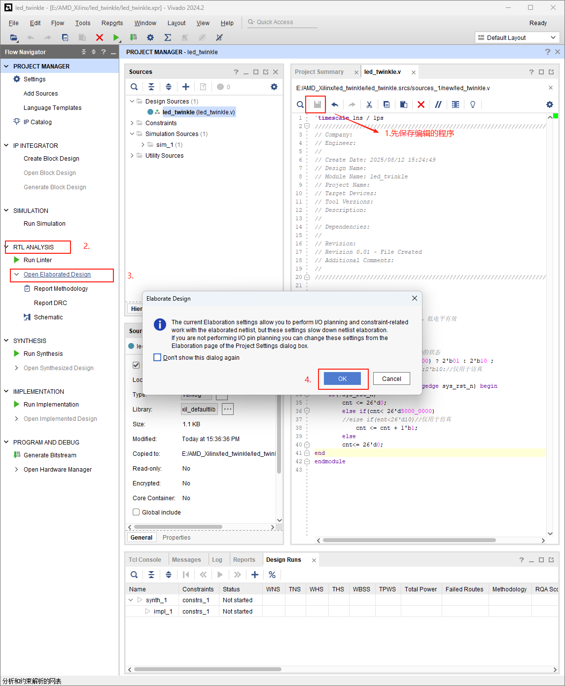Open the Reports menu
The image size is (565, 686).
(x=112, y=23)
